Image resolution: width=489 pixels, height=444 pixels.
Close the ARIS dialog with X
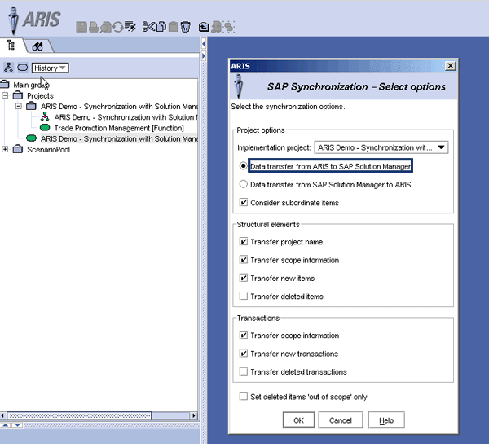coord(450,66)
